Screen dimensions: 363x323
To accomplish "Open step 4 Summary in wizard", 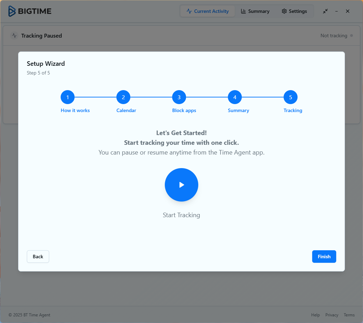I will click(x=235, y=97).
